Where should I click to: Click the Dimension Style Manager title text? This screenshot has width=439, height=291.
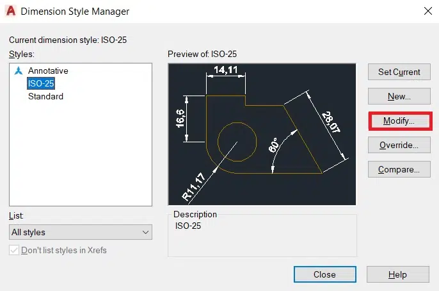[x=75, y=11]
